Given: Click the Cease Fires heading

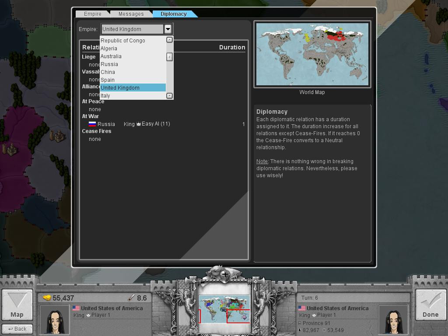Looking at the screenshot, I should pyautogui.click(x=97, y=131).
